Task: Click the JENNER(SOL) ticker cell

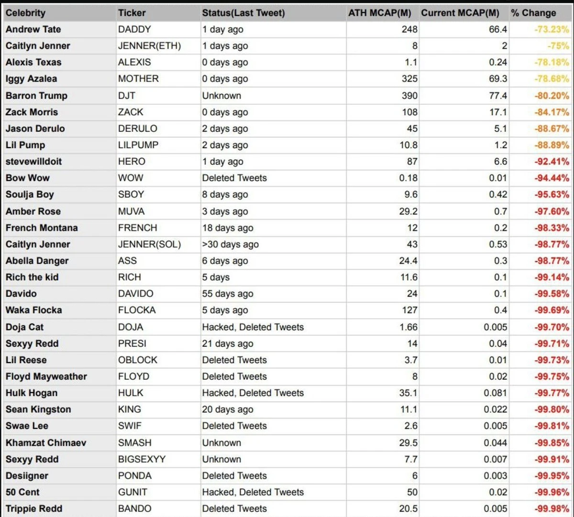Action: pyautogui.click(x=149, y=244)
